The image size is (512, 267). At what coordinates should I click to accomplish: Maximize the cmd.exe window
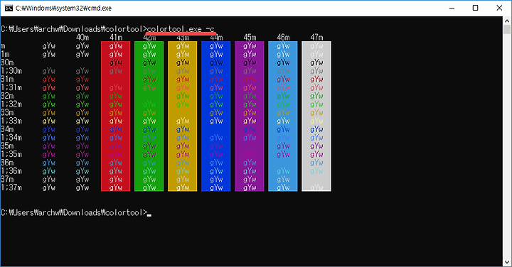(476, 8)
